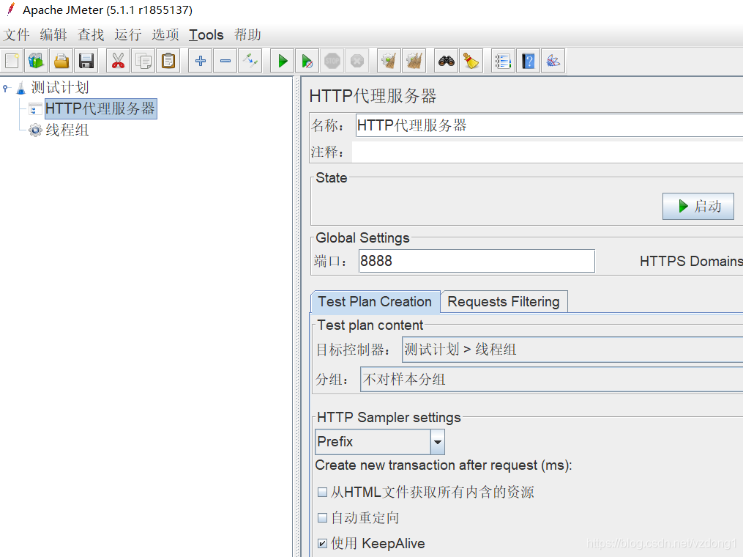Click the New test plan icon
This screenshot has width=743, height=557.
click(12, 61)
